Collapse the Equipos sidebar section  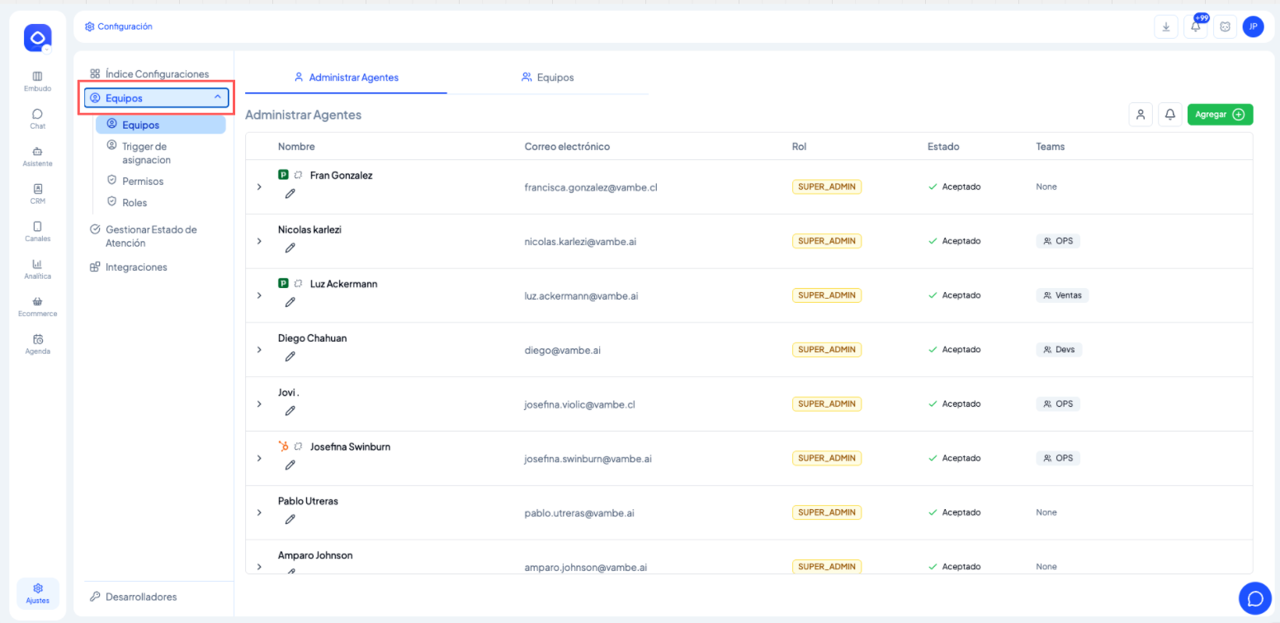217,97
